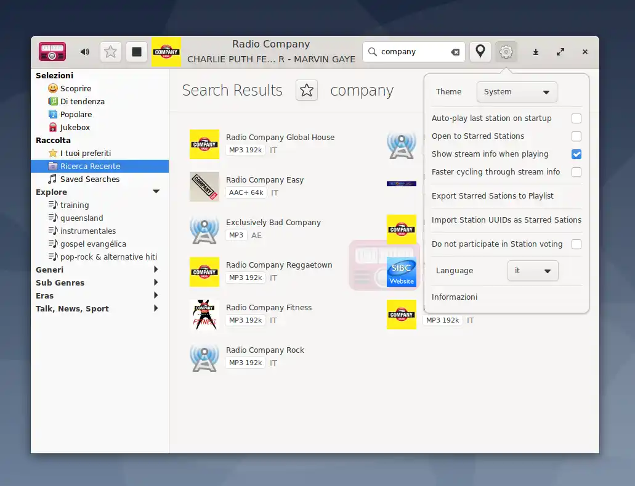Viewport: 635px width, 486px height.
Task: Click the Radio Company now-playing logo
Action: pos(166,52)
